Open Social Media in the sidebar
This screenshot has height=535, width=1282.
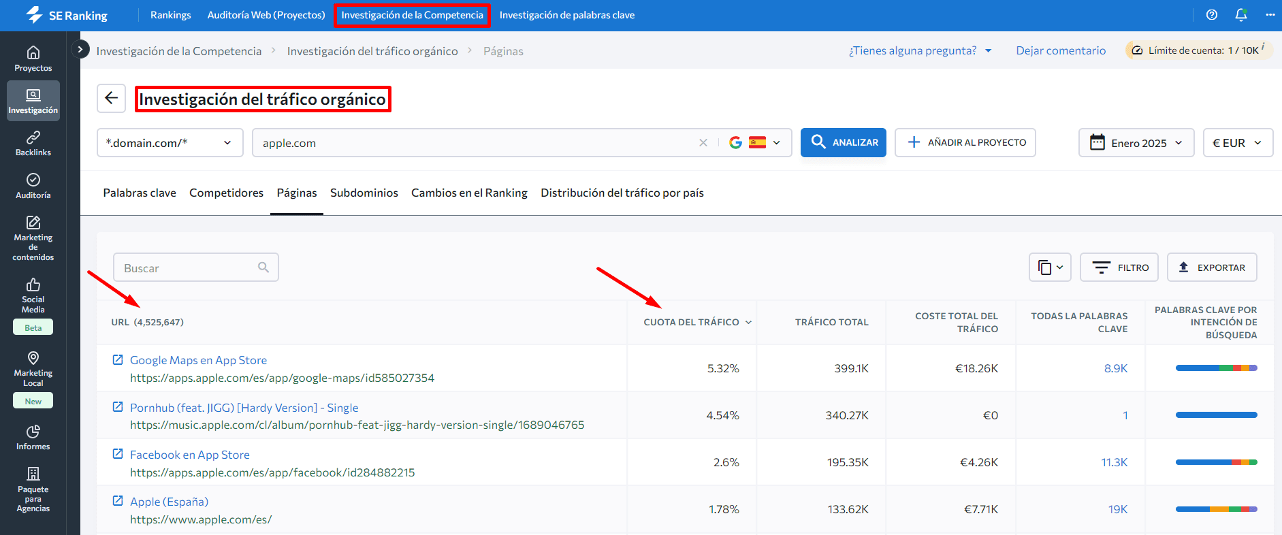(33, 295)
